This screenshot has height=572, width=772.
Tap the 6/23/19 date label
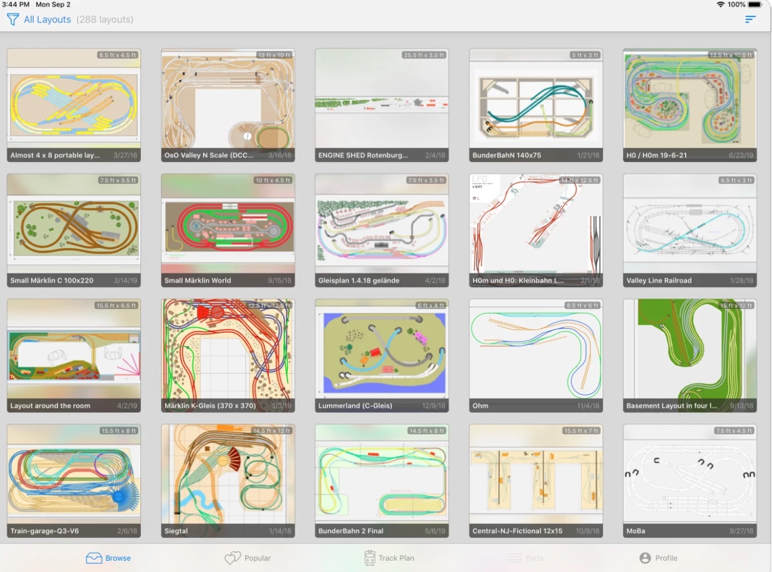coord(742,156)
